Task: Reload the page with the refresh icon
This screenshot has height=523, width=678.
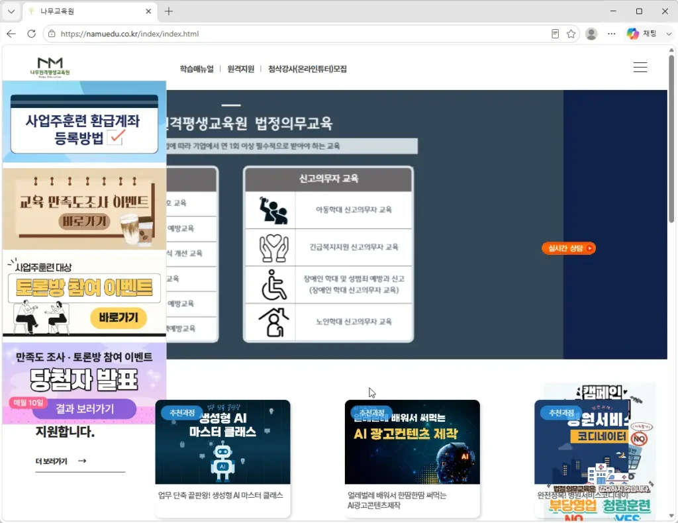Action: click(x=31, y=34)
